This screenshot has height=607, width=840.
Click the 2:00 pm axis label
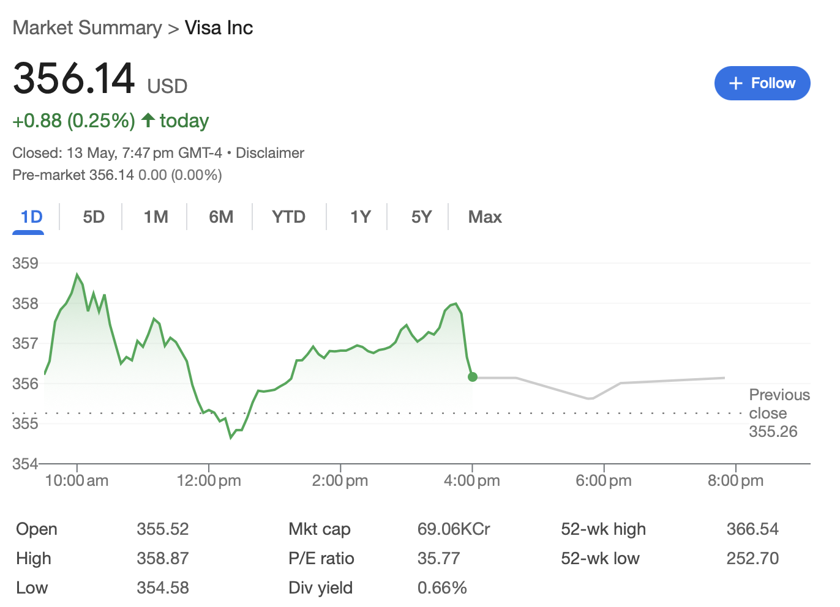click(x=340, y=480)
